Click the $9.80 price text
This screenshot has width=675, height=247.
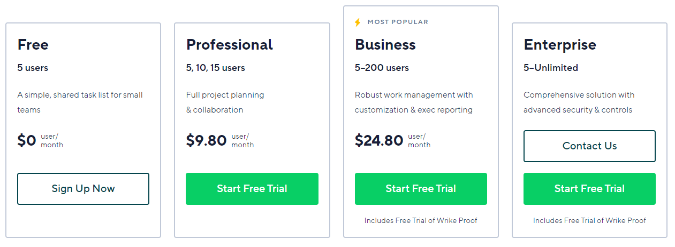(207, 140)
